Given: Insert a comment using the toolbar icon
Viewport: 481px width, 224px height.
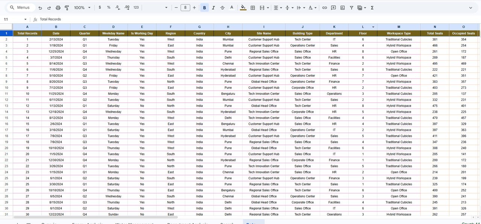Looking at the screenshot, I should [x=333, y=8].
